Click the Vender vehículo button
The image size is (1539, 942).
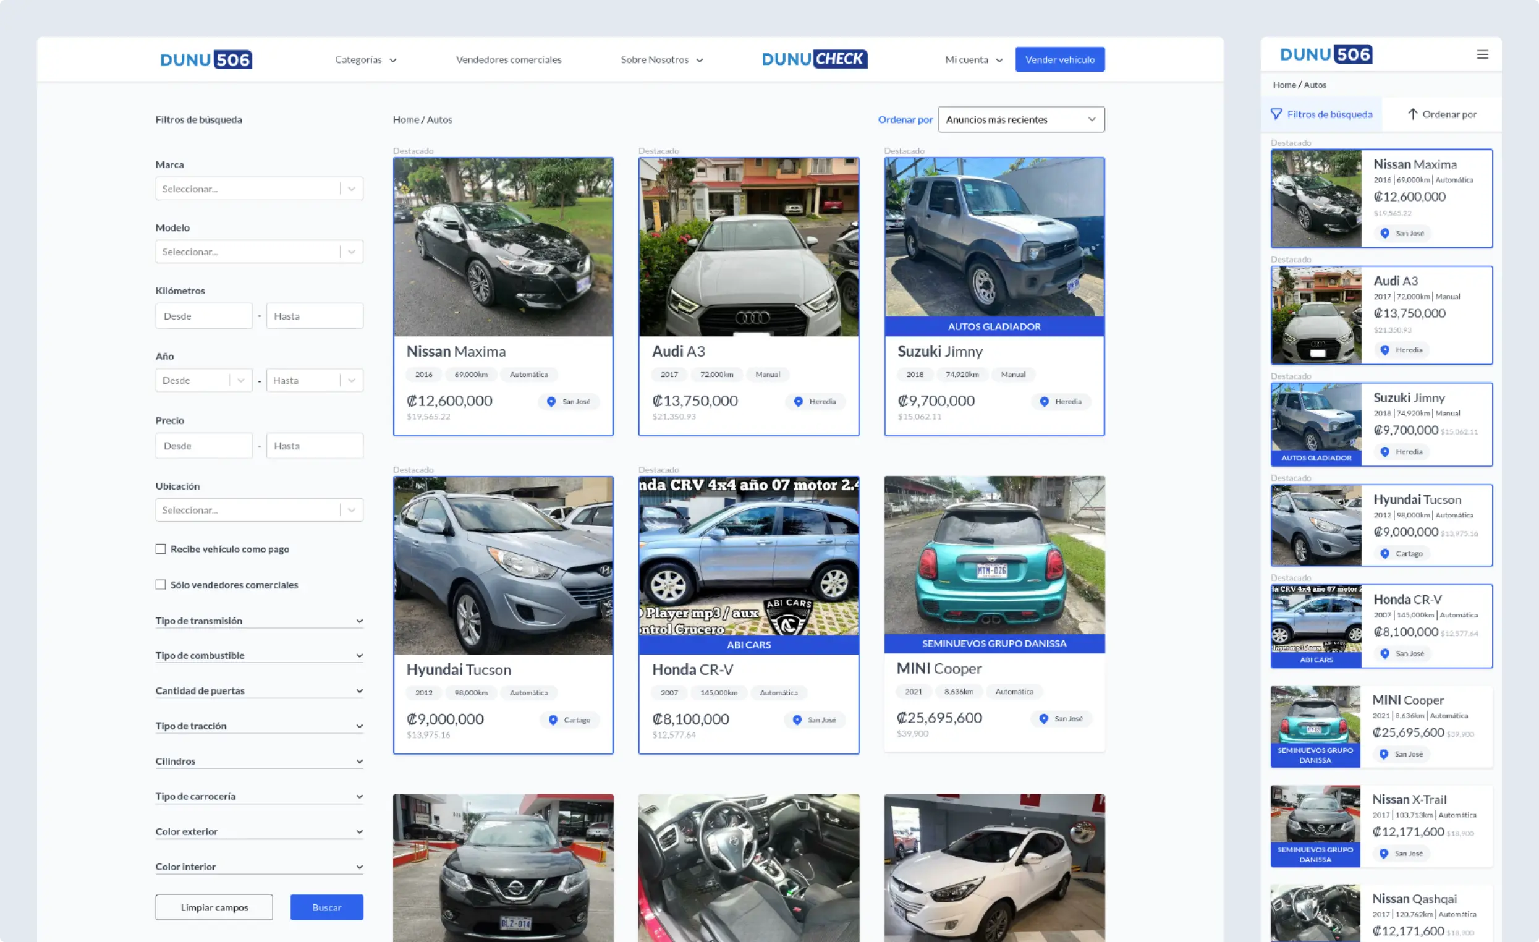[1059, 59]
